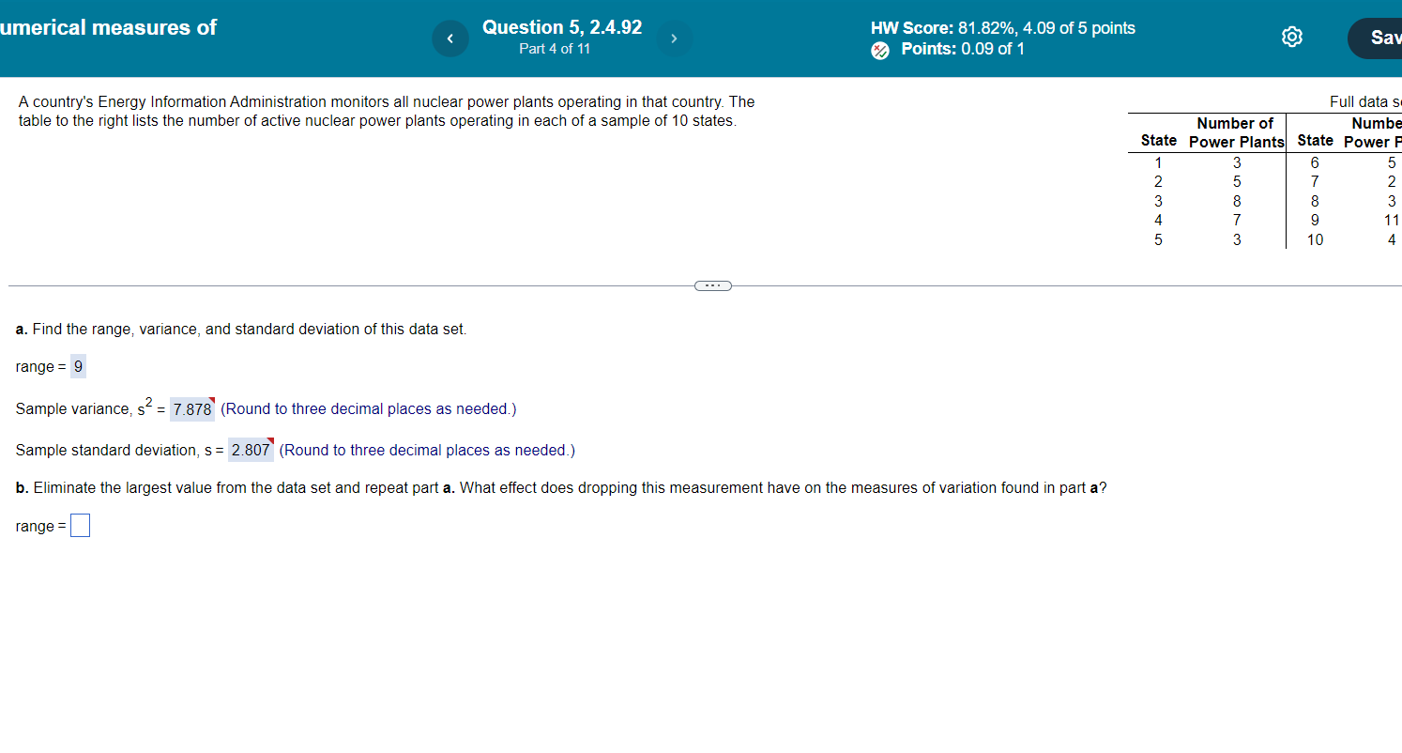1402x753 pixels.
Task: Advance to the next question arrow
Action: (674, 38)
